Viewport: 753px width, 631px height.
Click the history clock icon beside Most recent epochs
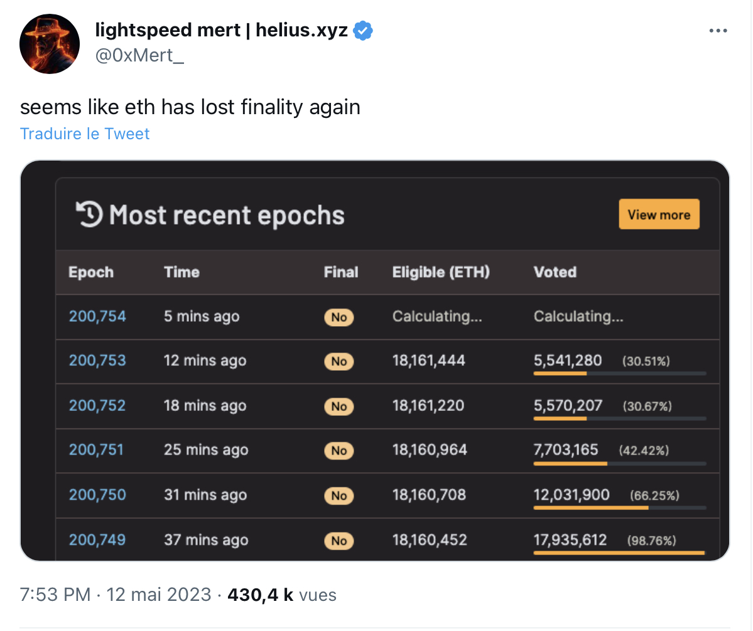coord(89,215)
